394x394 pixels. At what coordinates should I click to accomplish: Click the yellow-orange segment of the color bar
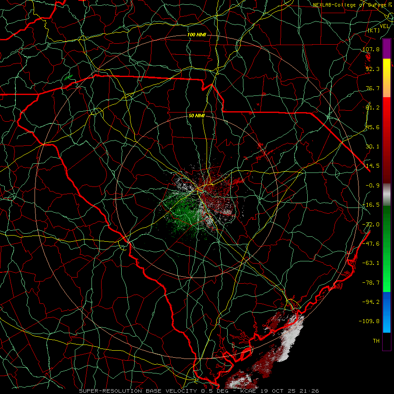click(387, 78)
